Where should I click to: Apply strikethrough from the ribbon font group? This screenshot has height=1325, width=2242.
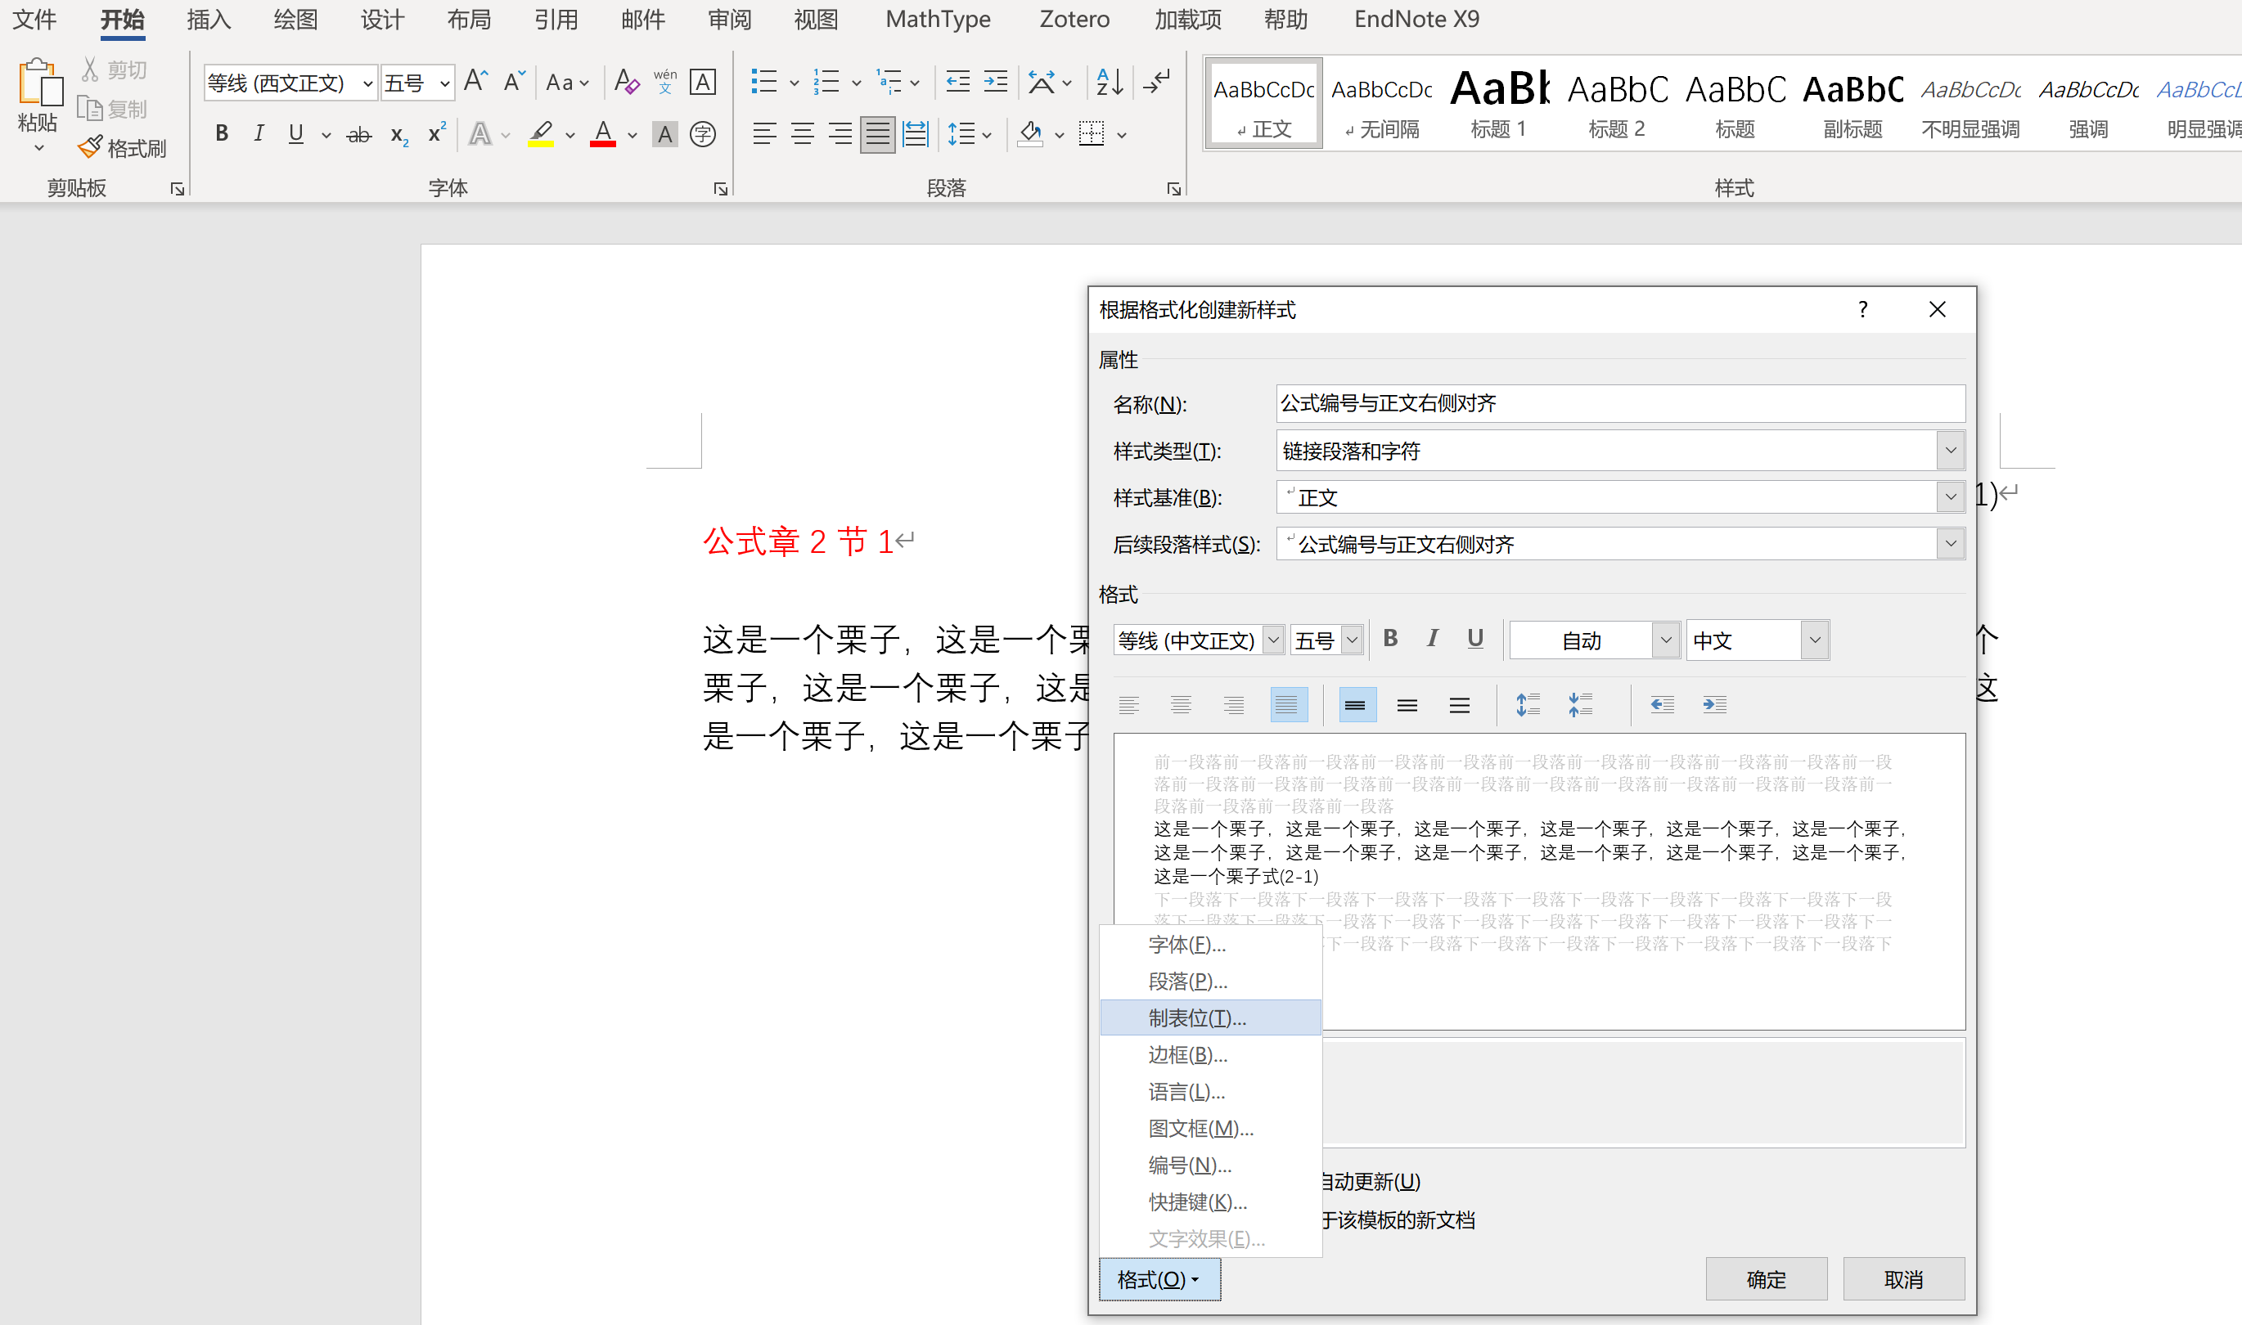(x=358, y=135)
